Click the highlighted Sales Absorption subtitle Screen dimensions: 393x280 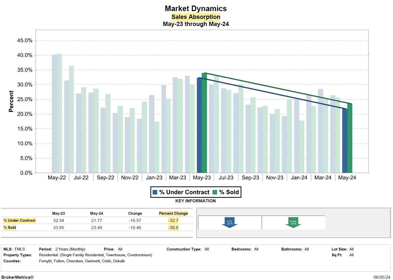pyautogui.click(x=196, y=17)
